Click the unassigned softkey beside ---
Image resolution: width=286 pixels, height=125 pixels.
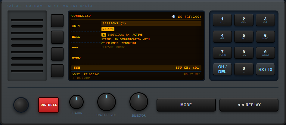click(57, 54)
